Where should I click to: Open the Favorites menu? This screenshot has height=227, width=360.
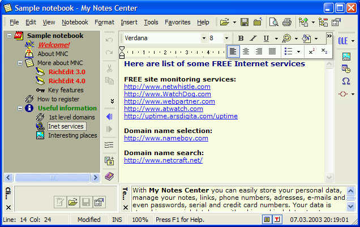point(178,22)
